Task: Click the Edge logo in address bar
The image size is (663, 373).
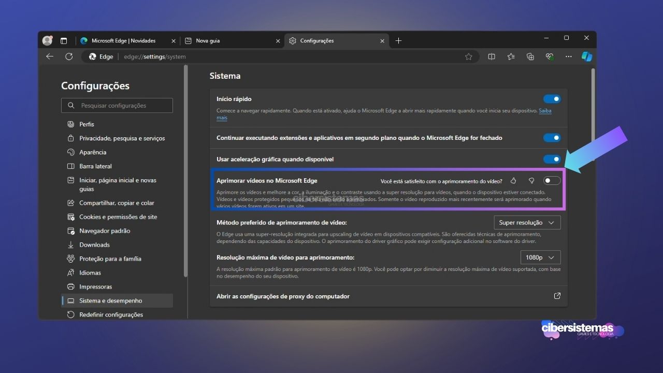Action: tap(93, 57)
